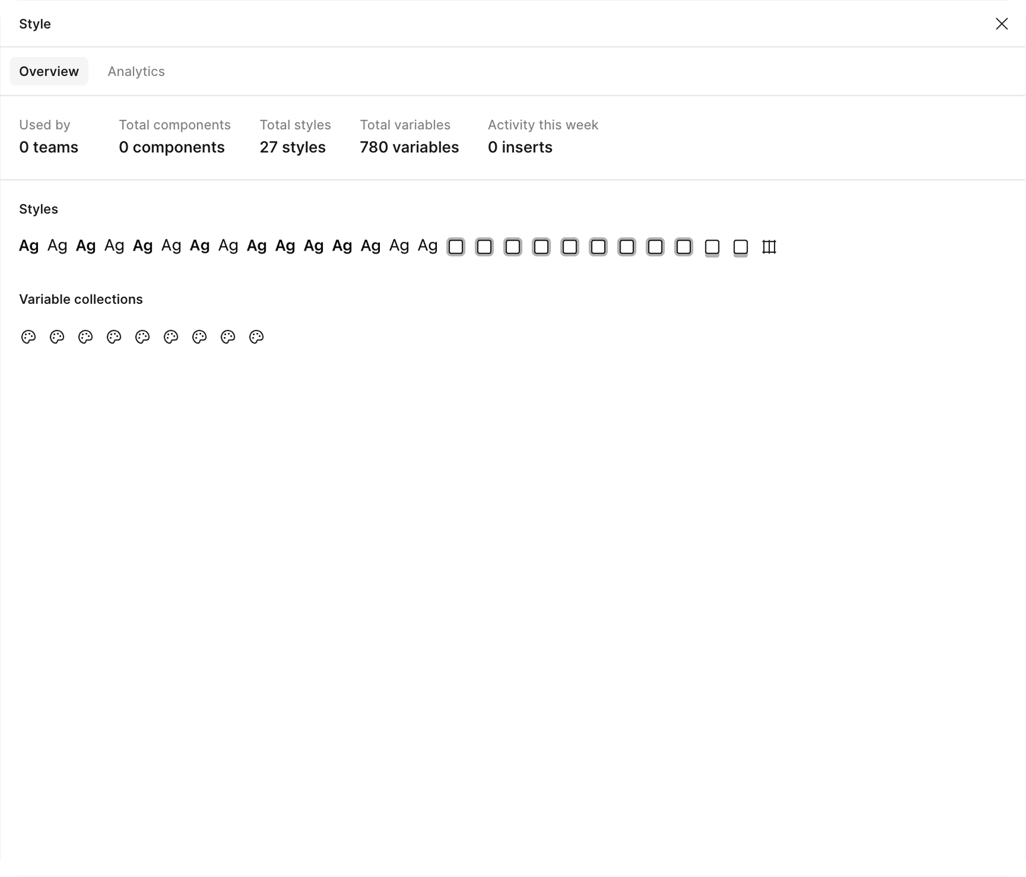The image size is (1026, 877).
Task: Select the grid style icon in Styles
Action: 769,247
